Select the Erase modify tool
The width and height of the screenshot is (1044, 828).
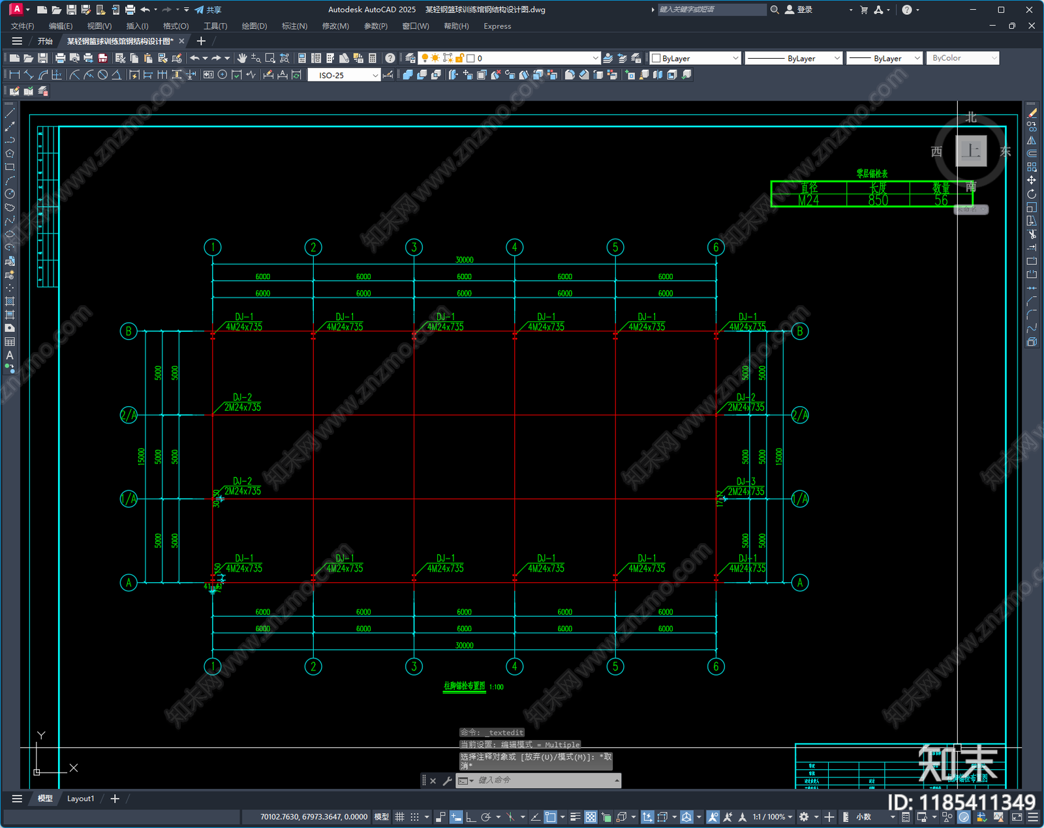tap(1032, 113)
